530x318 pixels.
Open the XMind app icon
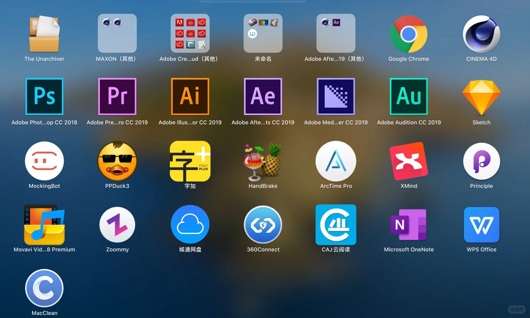coord(409,161)
